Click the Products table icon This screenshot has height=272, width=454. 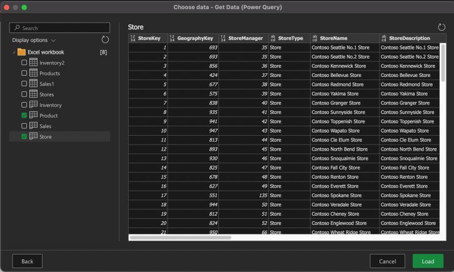34,73
